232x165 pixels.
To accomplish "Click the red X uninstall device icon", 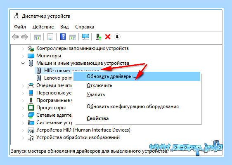I will click(x=108, y=37).
